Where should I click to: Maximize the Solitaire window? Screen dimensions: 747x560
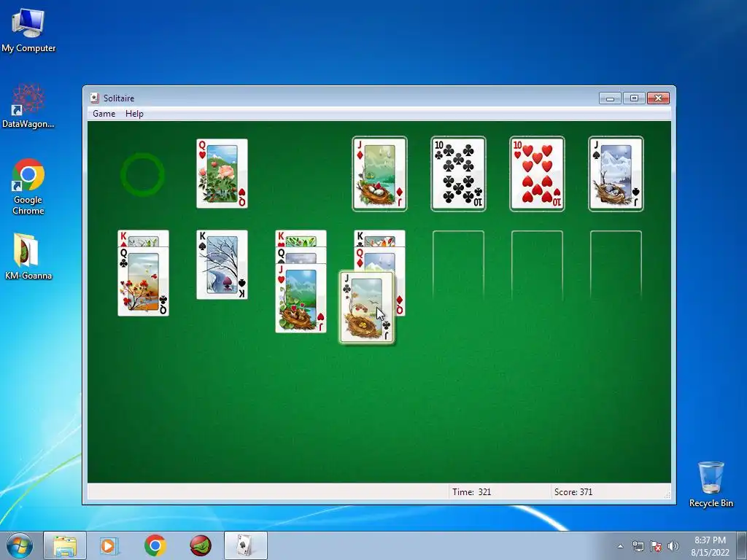point(634,98)
